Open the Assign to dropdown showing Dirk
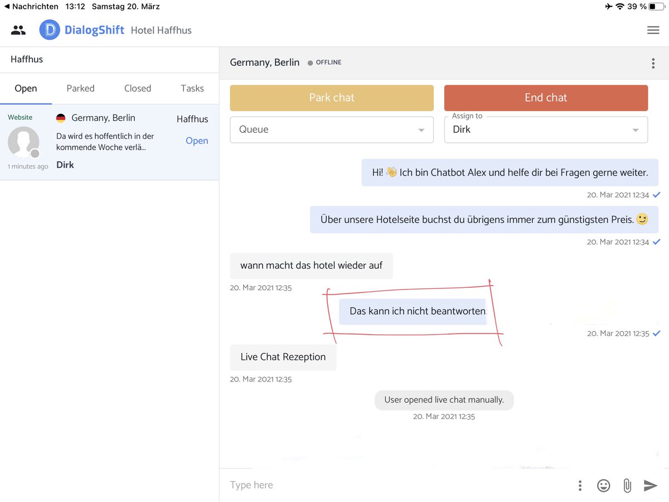This screenshot has height=502, width=669. (x=546, y=129)
